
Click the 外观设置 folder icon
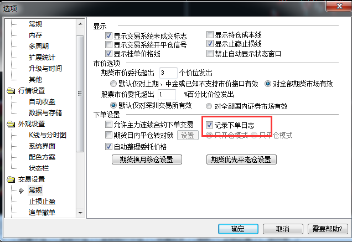[11, 124]
